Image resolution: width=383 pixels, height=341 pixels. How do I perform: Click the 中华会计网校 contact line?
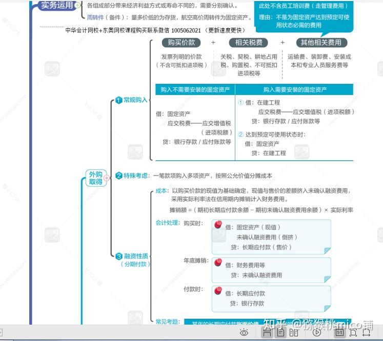[155, 30]
